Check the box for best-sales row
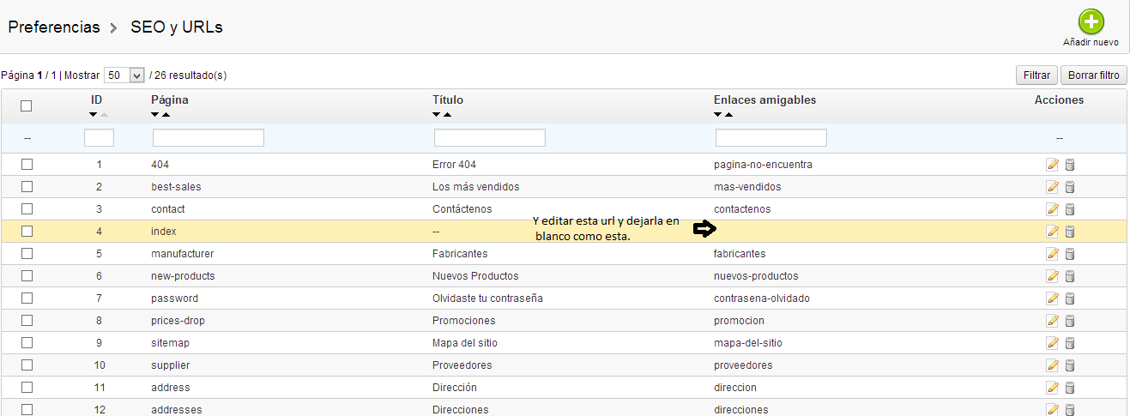1130x416 pixels. [27, 187]
